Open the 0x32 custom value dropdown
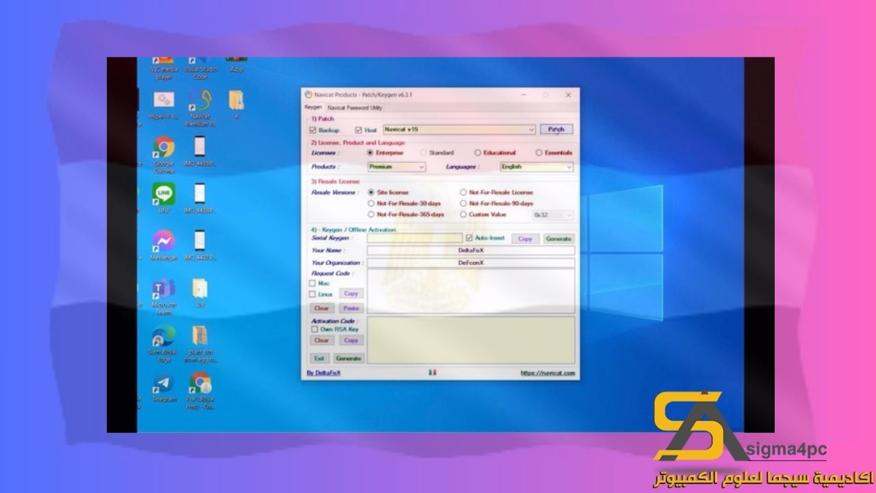Screen dimensions: 876x493 click(x=553, y=215)
